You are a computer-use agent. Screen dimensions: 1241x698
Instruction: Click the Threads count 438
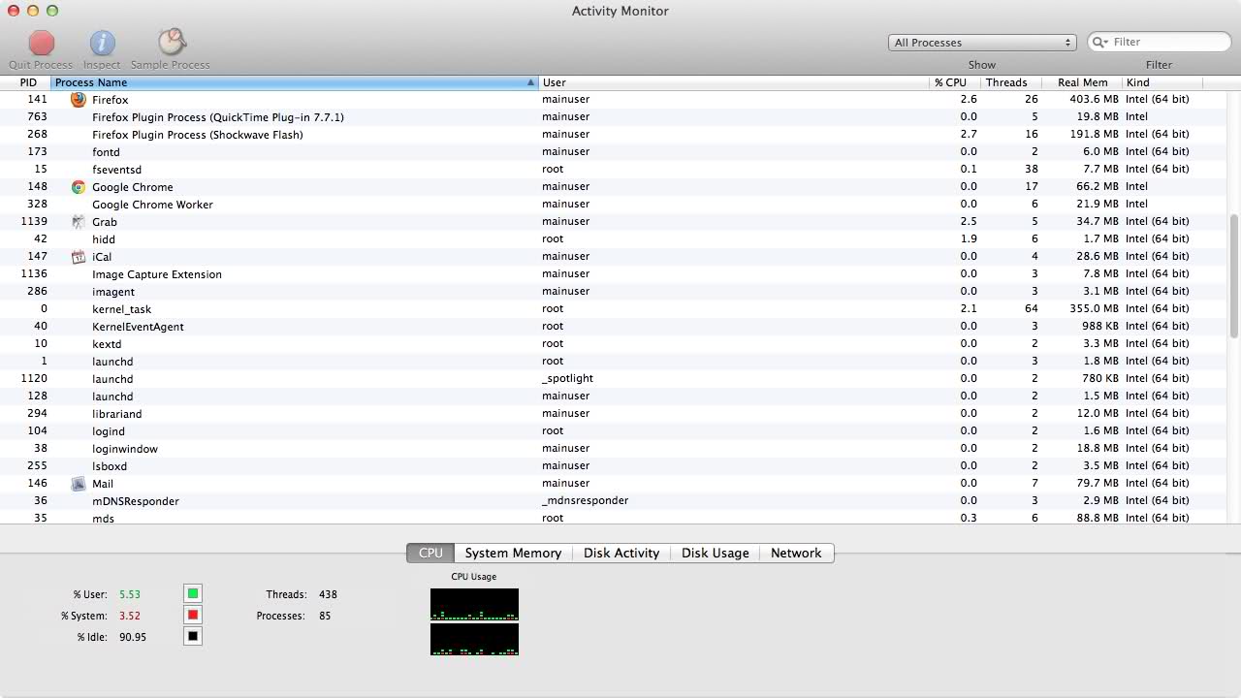328,594
